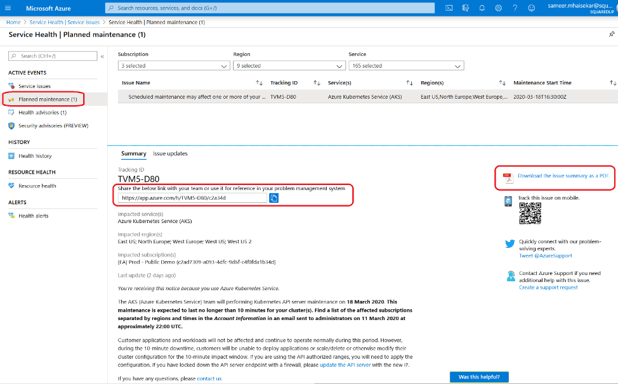This screenshot has width=618, height=384.
Task: Open the Directory and subscription filter icon
Action: [x=466, y=8]
